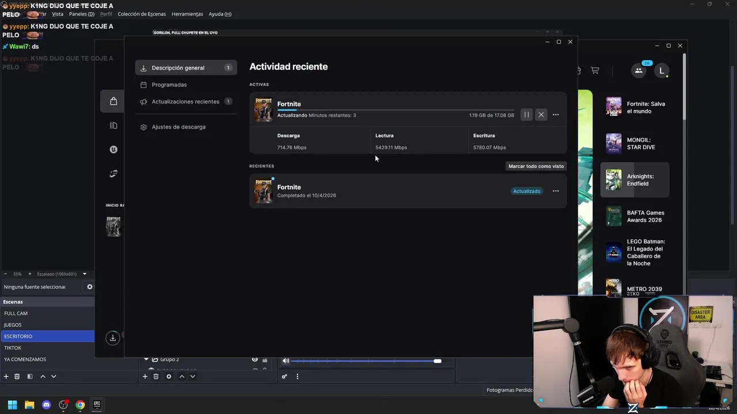
Task: Open the gear icon next to Ninguna fuente seleccionada
Action: click(x=90, y=286)
